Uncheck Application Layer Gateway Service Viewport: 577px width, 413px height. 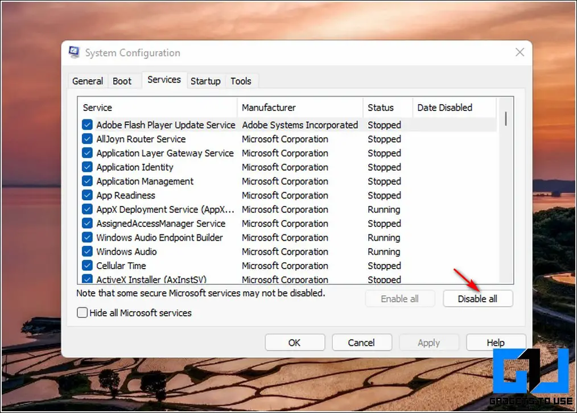pos(87,153)
